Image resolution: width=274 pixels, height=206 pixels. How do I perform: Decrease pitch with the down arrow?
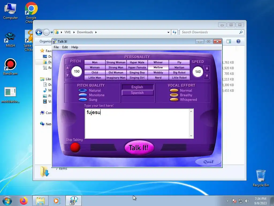[68, 75]
